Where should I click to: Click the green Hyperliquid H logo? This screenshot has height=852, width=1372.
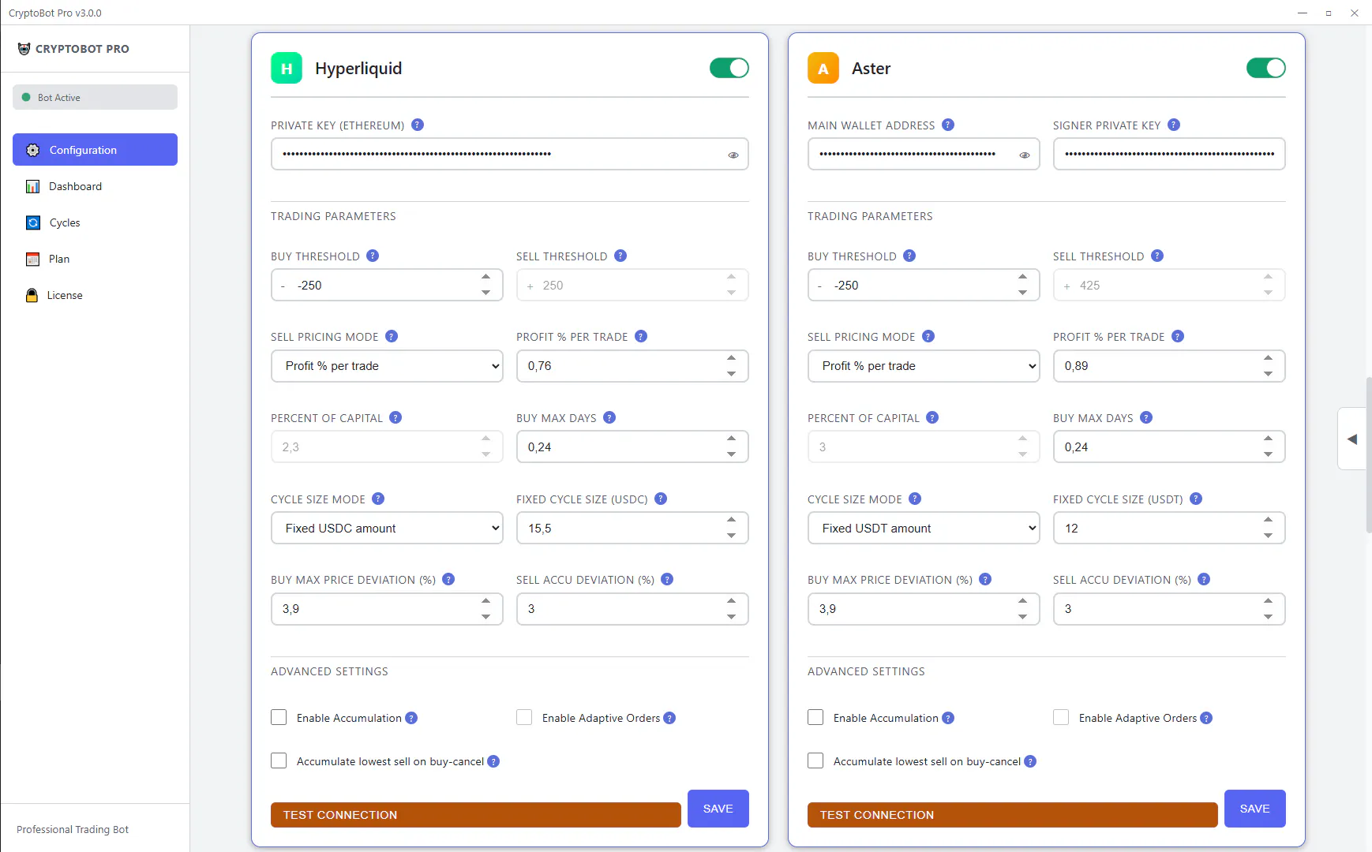(x=287, y=69)
